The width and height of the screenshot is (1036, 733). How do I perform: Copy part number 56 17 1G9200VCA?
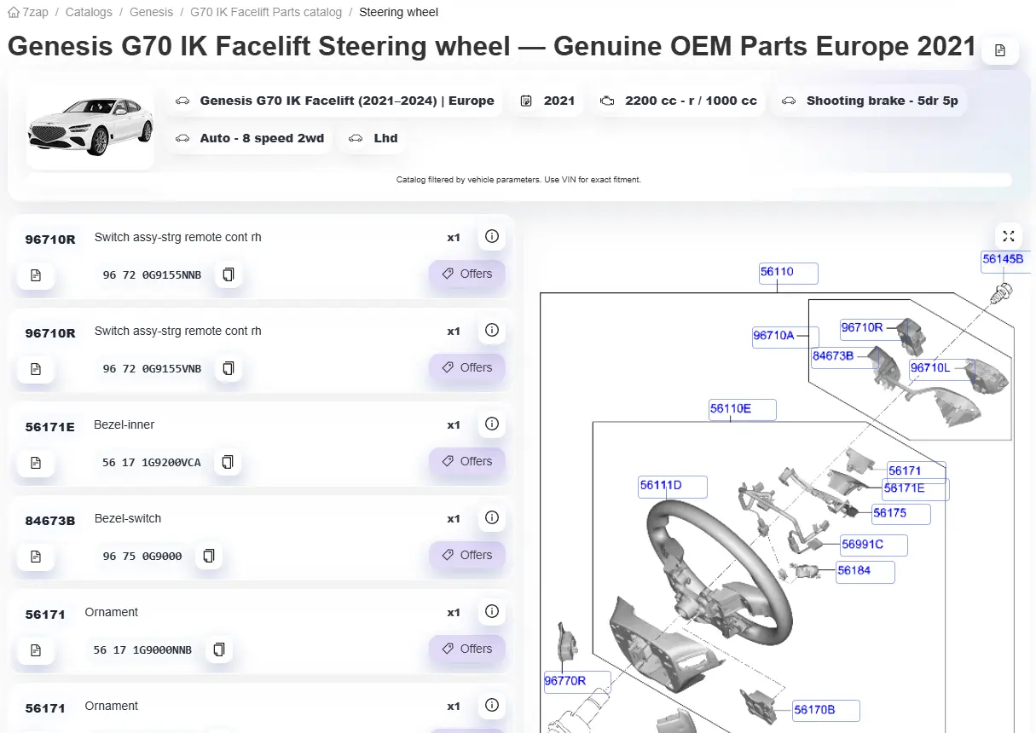(227, 462)
